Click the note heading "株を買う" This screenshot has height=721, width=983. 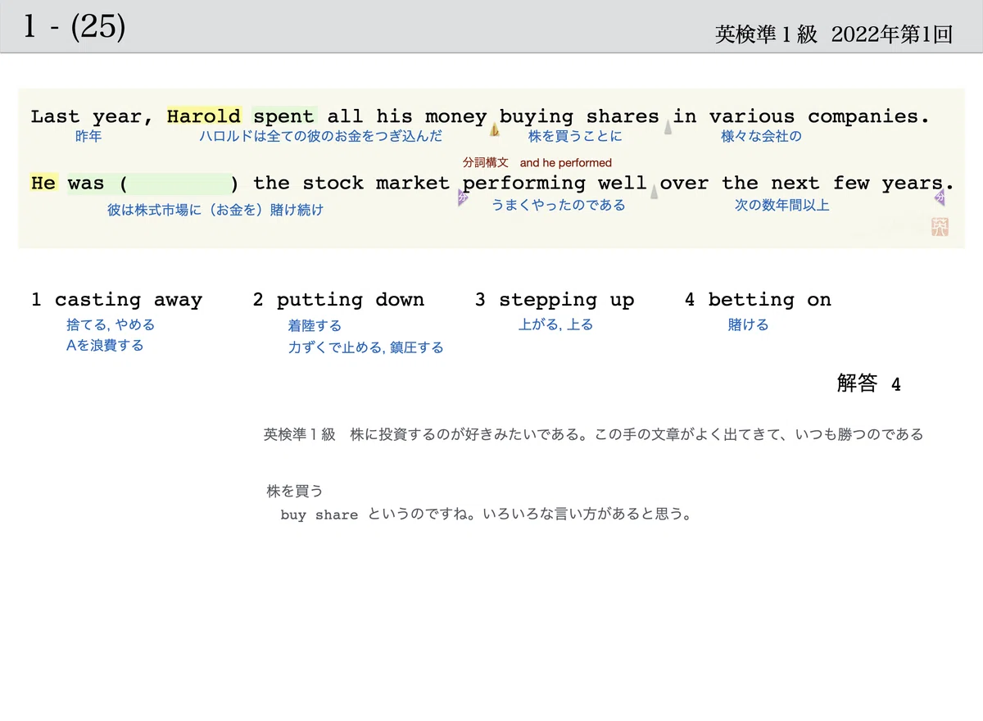[x=295, y=491]
